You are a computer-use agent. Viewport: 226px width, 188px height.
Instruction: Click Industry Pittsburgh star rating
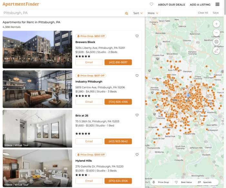click(83, 96)
